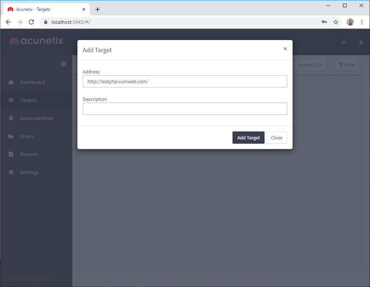Open the Chrome profile avatar
This screenshot has width=370, height=287.
point(350,22)
